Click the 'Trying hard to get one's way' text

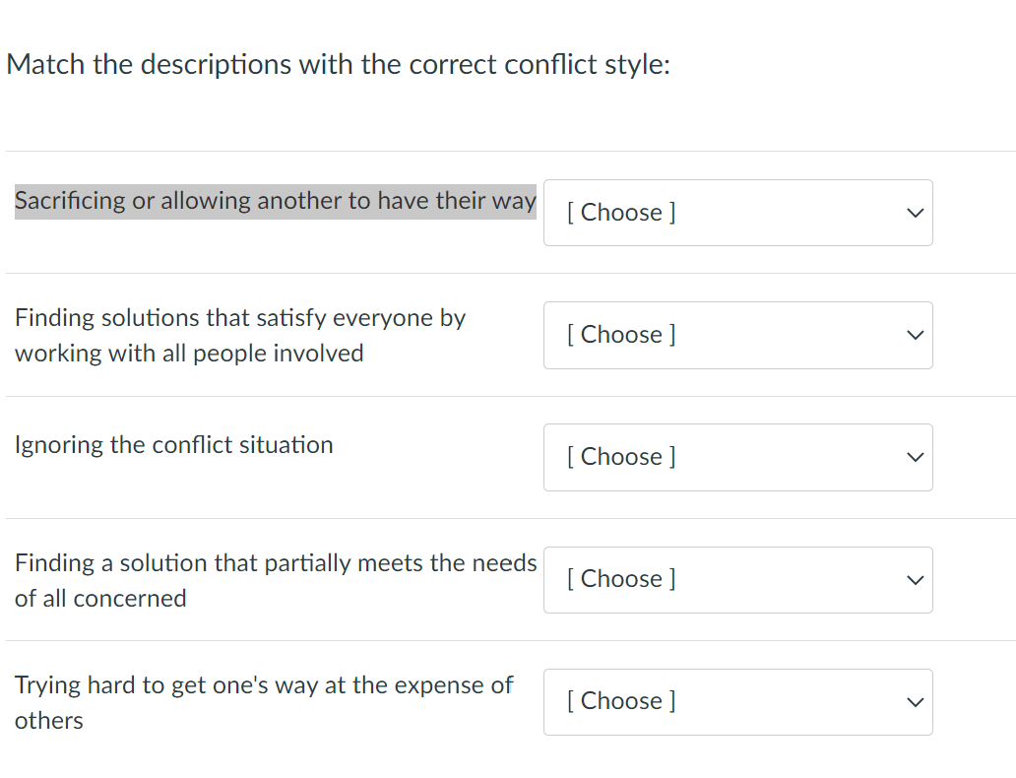click(x=263, y=702)
